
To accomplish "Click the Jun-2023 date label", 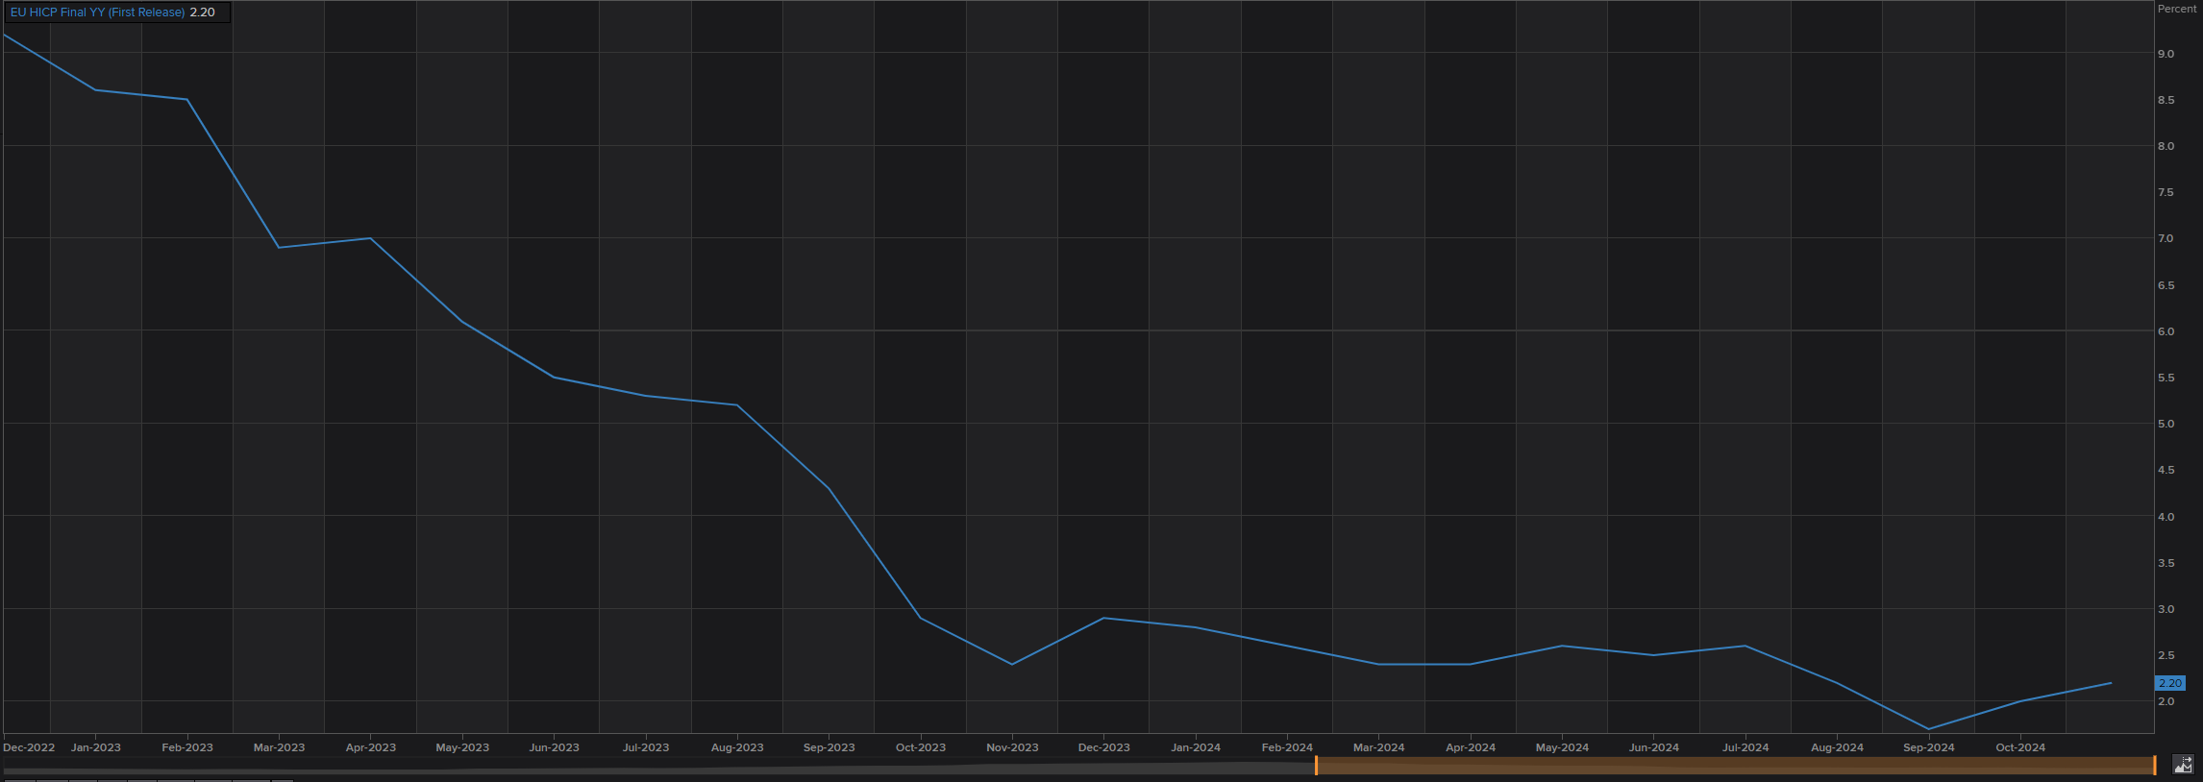I will coord(554,747).
